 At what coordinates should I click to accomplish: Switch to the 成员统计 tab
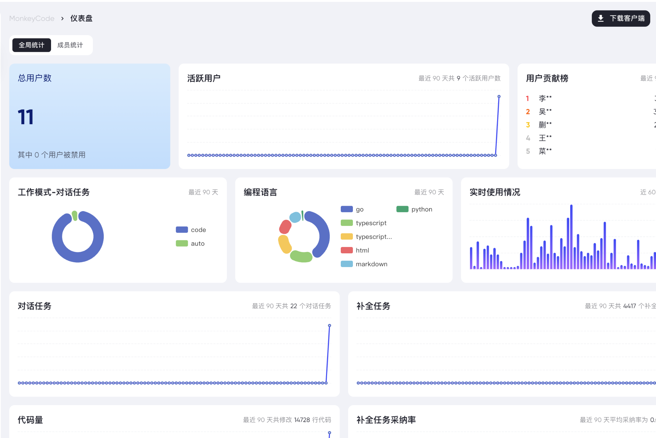pyautogui.click(x=70, y=45)
